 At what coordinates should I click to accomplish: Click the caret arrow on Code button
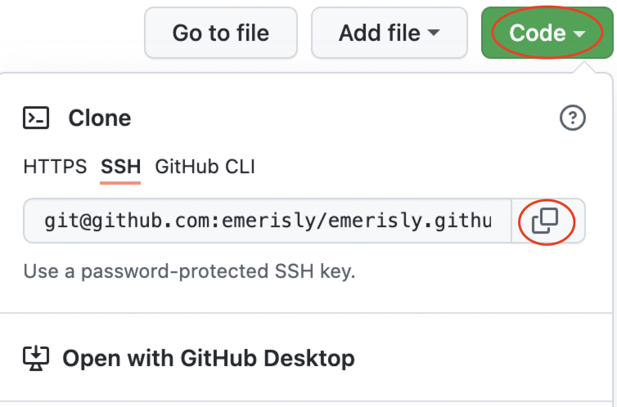click(579, 34)
